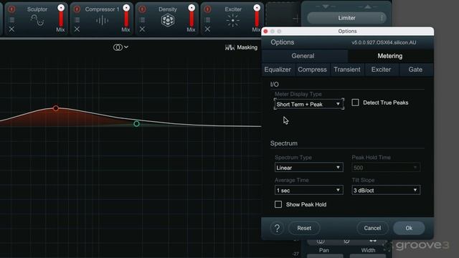This screenshot has width=459, height=258.
Task: Click the Pan control label
Action: click(324, 250)
